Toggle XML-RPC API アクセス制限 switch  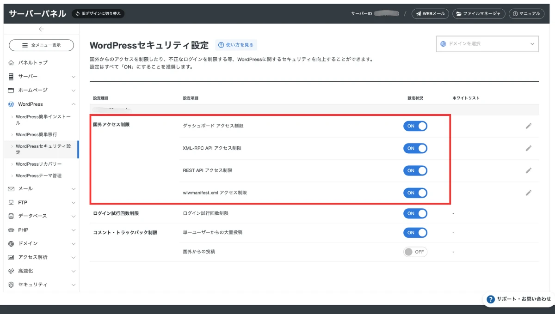tap(415, 148)
